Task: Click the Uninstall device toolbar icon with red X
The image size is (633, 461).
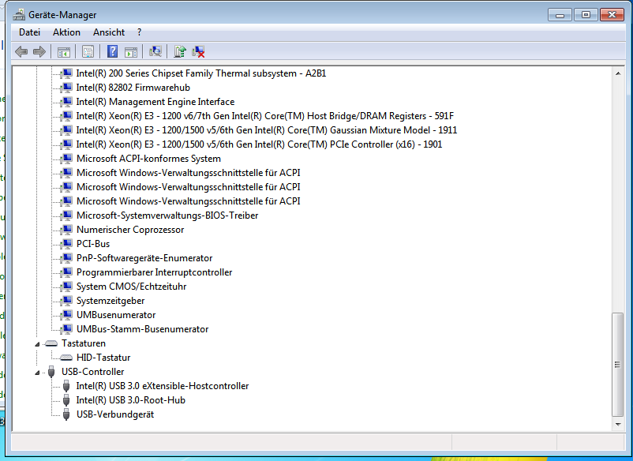Action: [x=198, y=51]
